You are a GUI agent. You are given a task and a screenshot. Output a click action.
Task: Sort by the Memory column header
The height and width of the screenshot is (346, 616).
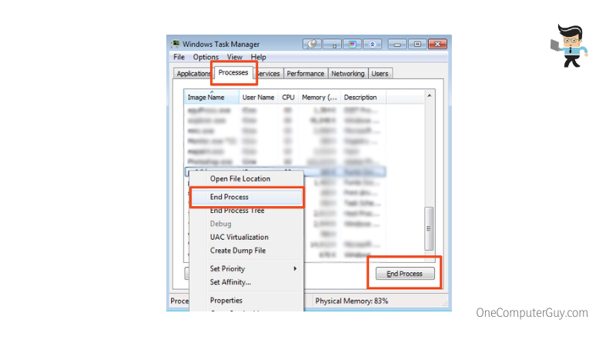click(320, 98)
